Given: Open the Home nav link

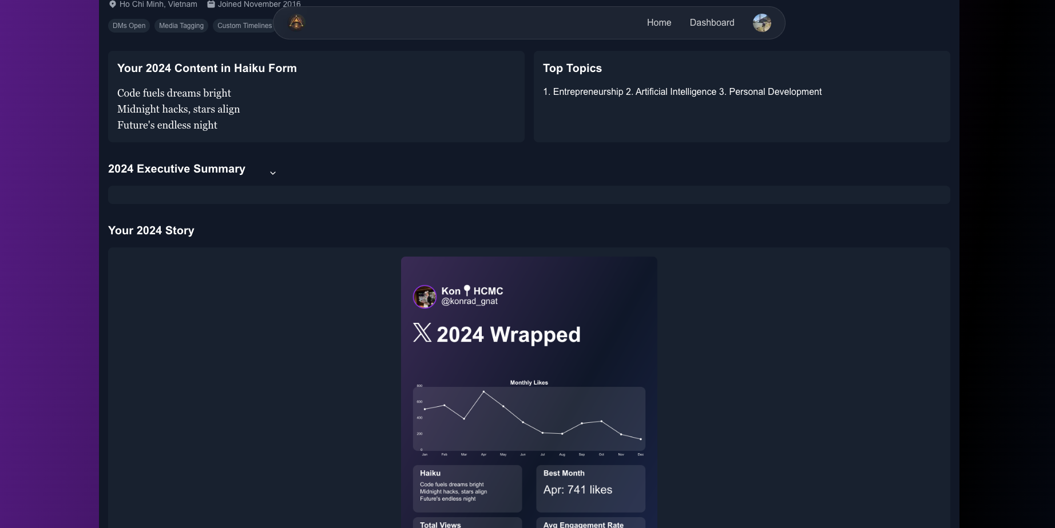Looking at the screenshot, I should (659, 22).
